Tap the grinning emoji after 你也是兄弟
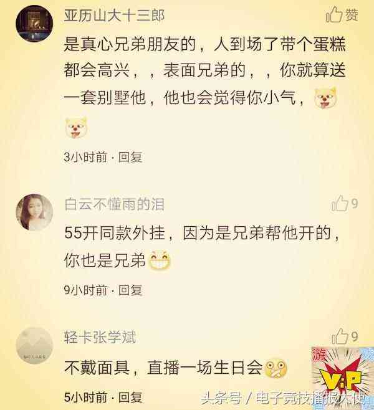The height and width of the screenshot is (410, 374). coord(160,260)
